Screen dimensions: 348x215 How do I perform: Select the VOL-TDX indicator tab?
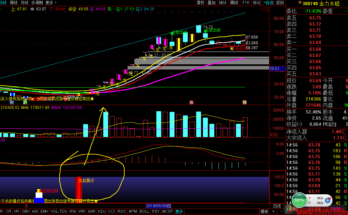(59, 211)
